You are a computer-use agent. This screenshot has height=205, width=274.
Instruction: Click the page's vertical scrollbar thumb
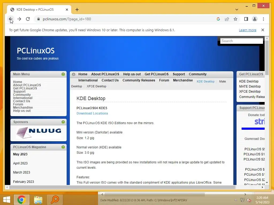[267, 58]
